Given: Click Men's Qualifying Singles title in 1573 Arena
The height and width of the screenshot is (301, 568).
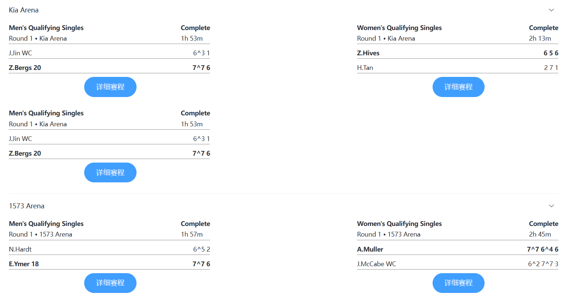Looking at the screenshot, I should [46, 224].
